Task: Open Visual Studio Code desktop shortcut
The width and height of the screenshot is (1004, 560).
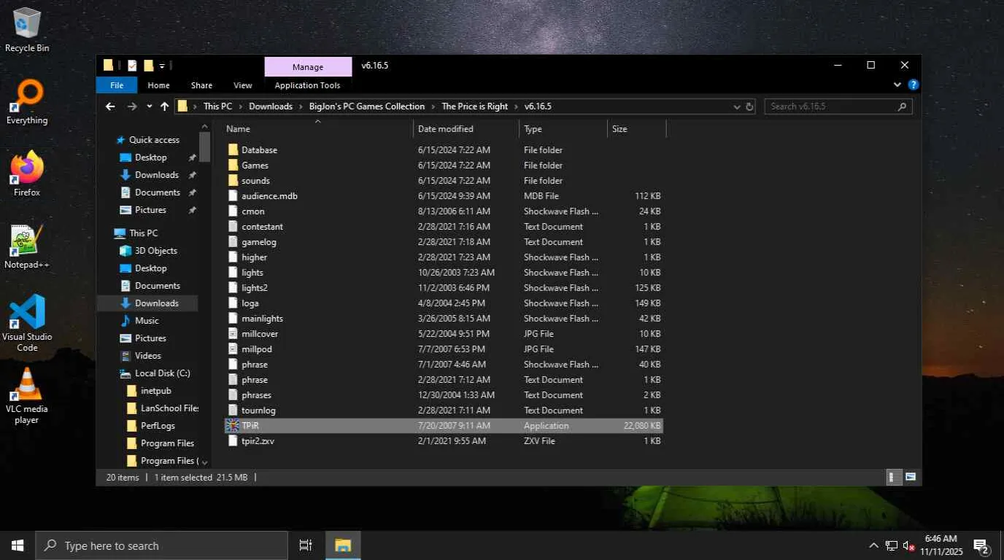Action: pos(27,323)
